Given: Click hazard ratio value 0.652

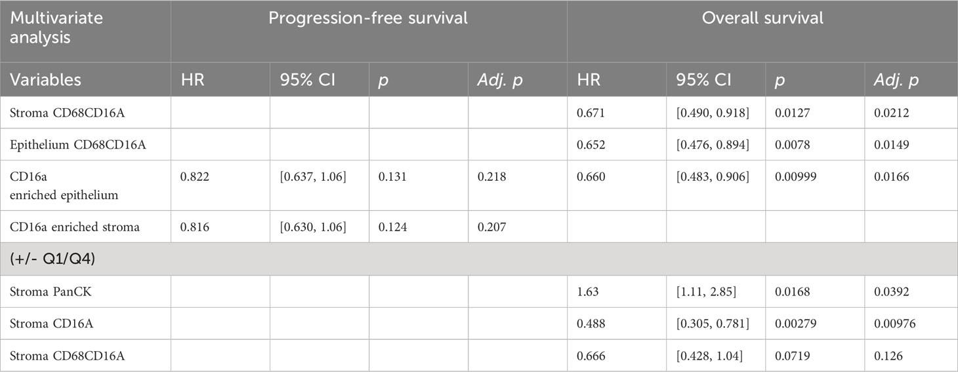Looking at the screenshot, I should [x=590, y=145].
